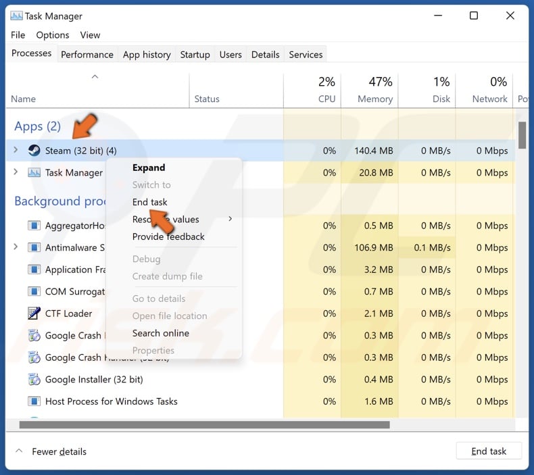Click the AggregatorHost process name
534x475 pixels.
(75, 226)
